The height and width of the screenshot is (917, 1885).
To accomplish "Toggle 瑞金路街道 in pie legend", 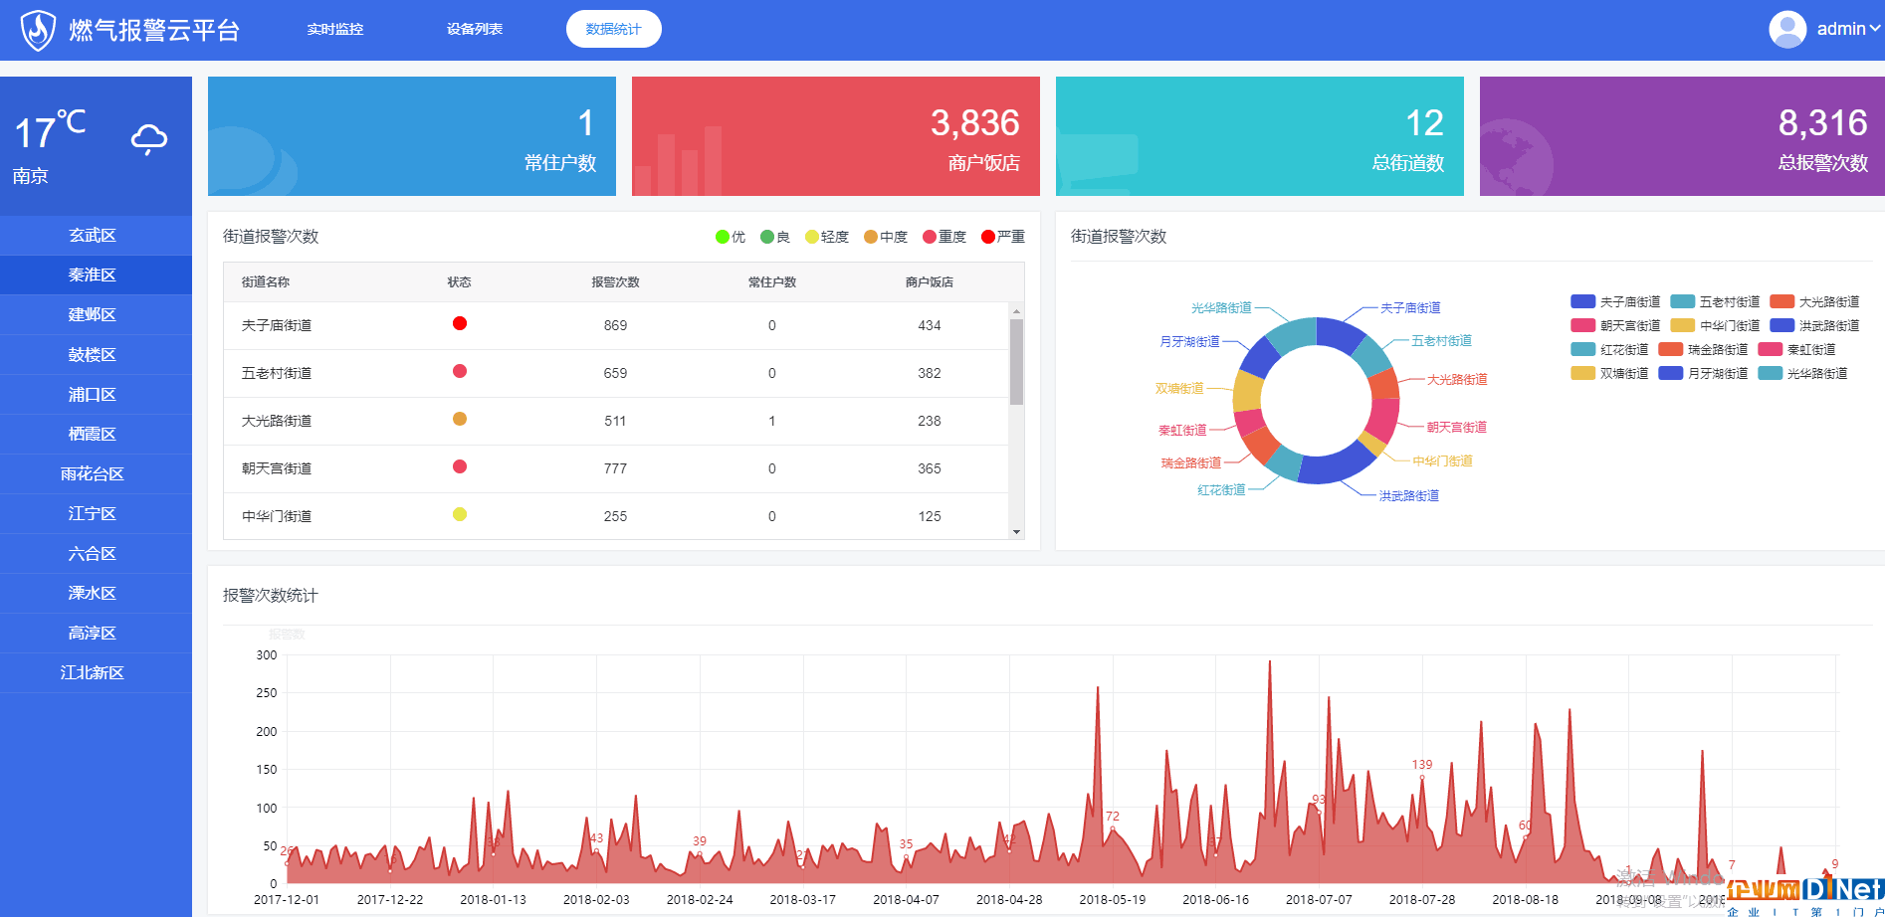I will coord(1703,349).
